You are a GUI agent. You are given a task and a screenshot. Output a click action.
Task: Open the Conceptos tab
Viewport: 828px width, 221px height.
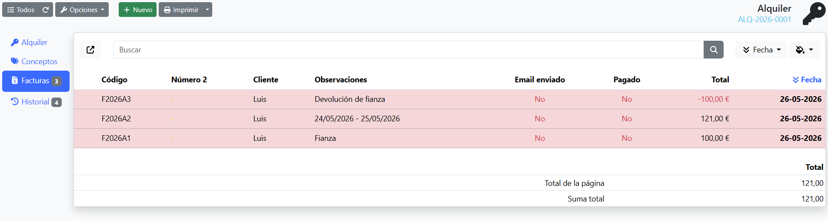tap(34, 62)
